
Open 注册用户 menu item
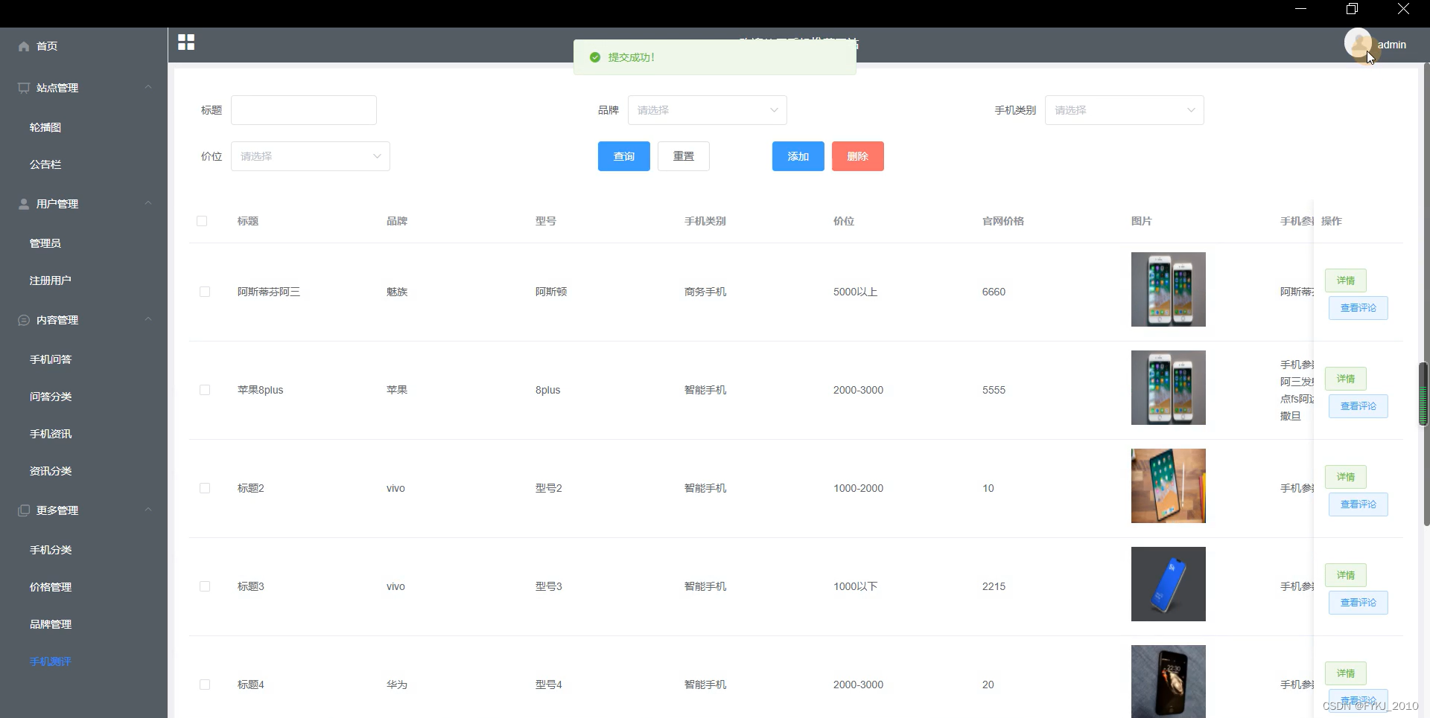click(x=51, y=281)
